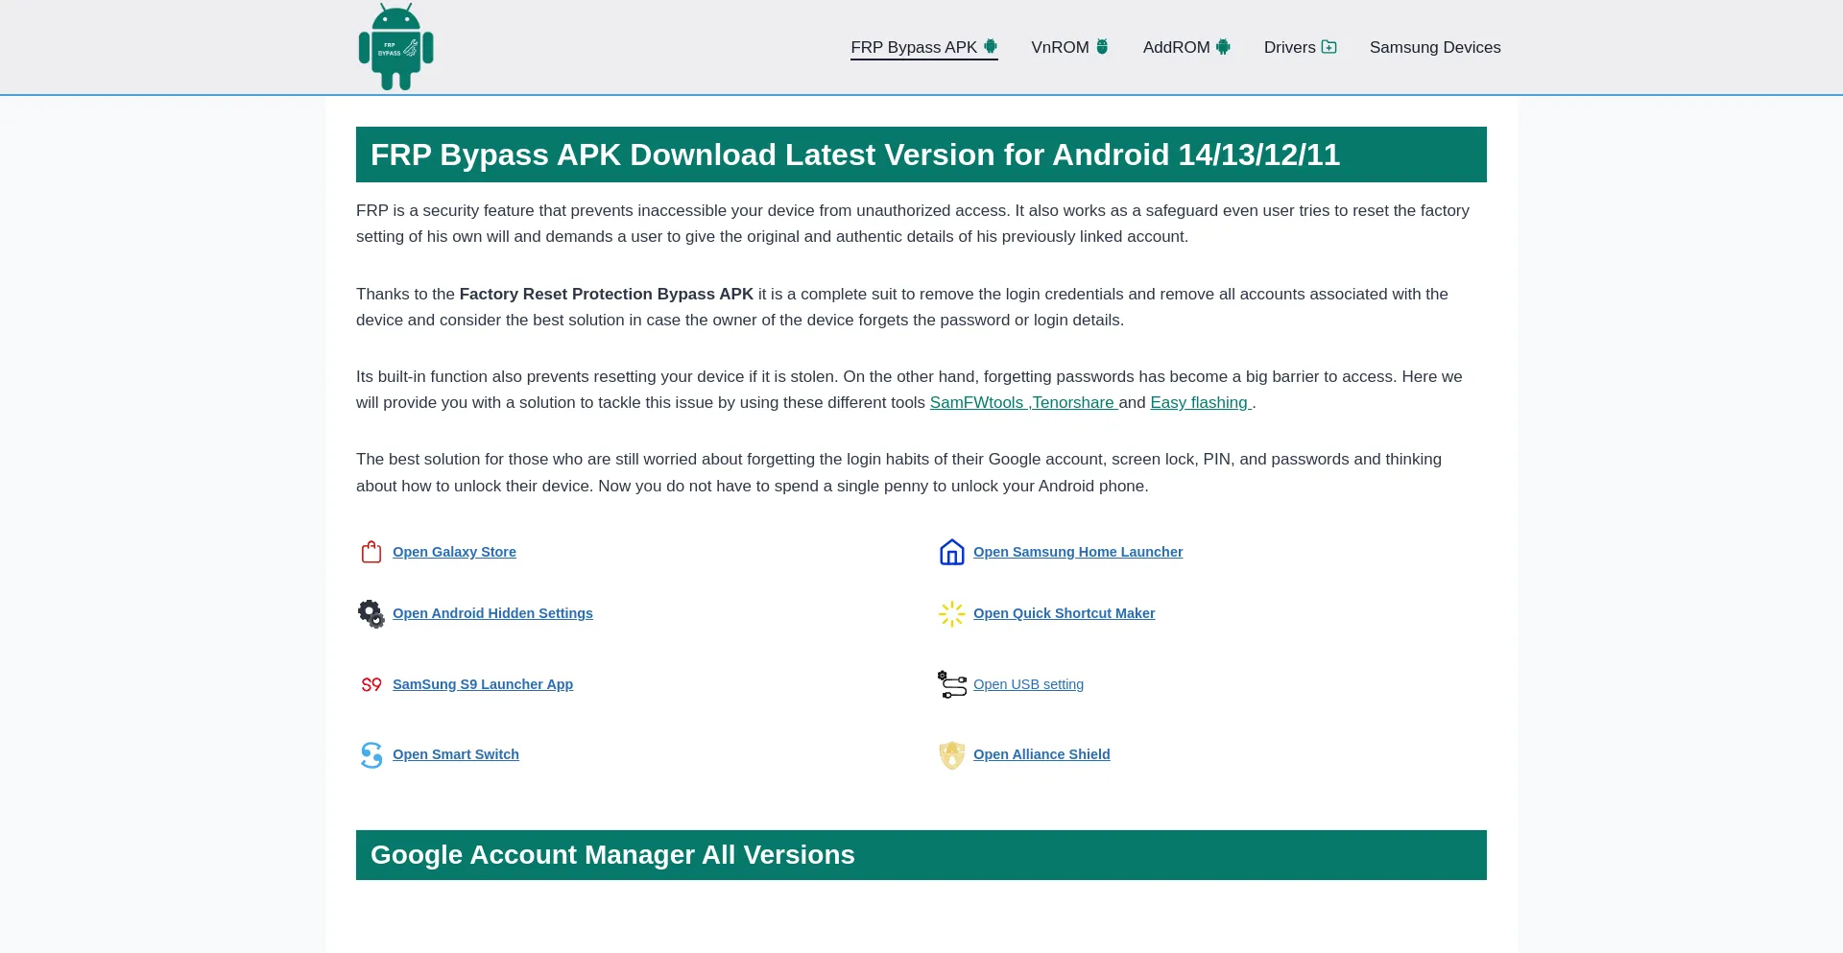This screenshot has height=953, width=1843.
Task: Click the Galaxy Store shopping bag icon
Action: 371,552
